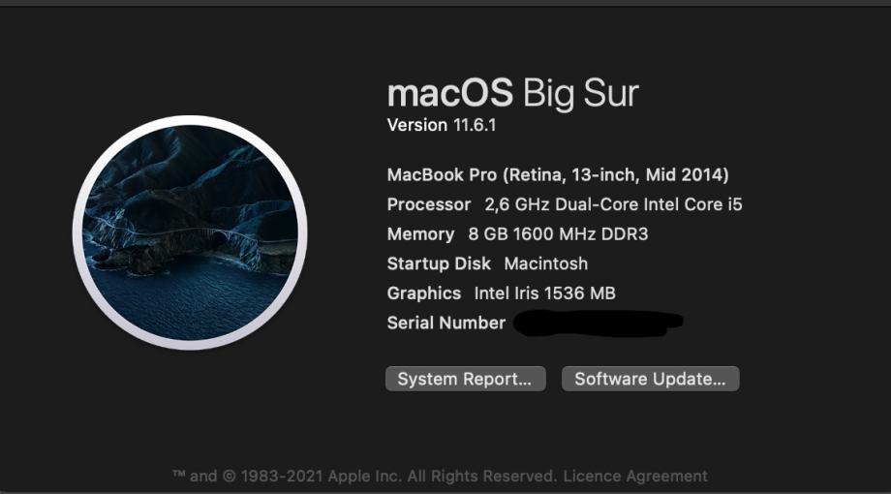Click the Serial Number label
891x494 pixels.
(446, 323)
